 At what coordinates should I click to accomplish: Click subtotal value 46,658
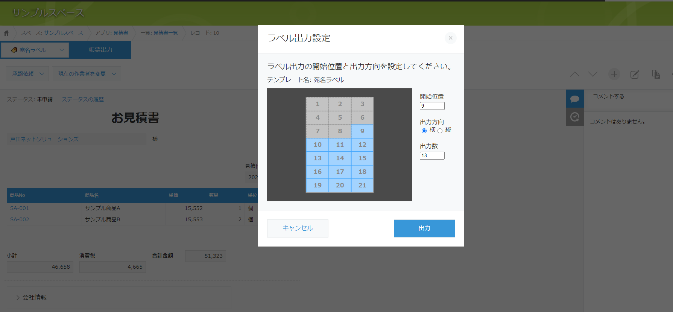tap(40, 267)
